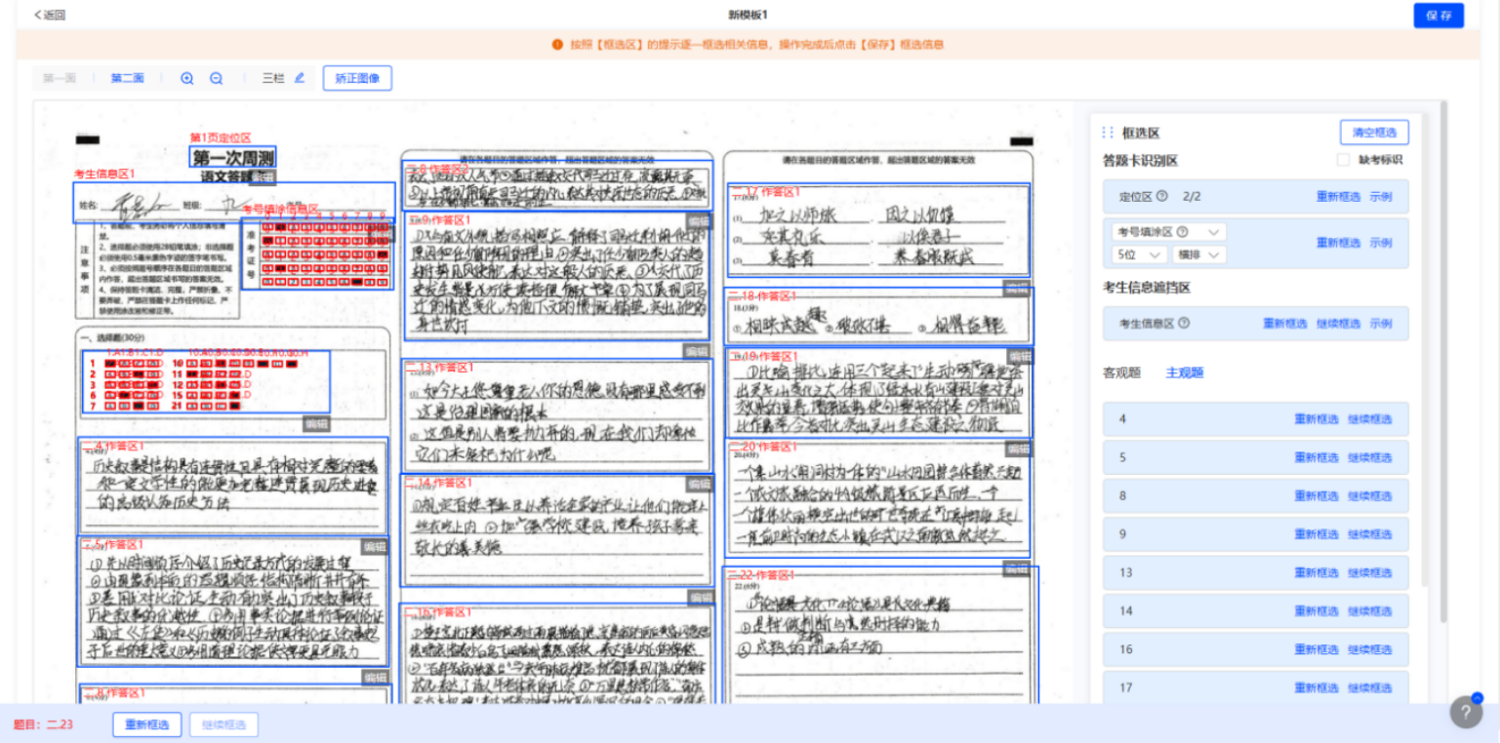Click 继续框选 for question 17
The width and height of the screenshot is (1500, 743).
click(1370, 687)
